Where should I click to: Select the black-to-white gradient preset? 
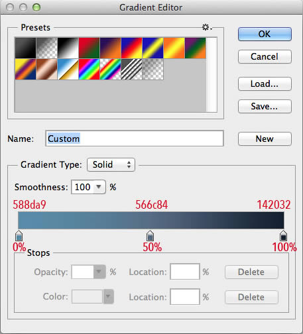point(68,48)
